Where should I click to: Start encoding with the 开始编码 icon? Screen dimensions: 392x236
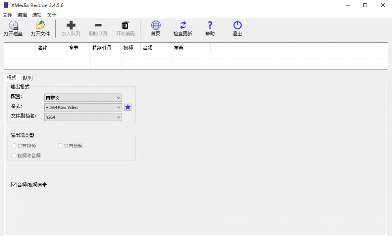(125, 25)
